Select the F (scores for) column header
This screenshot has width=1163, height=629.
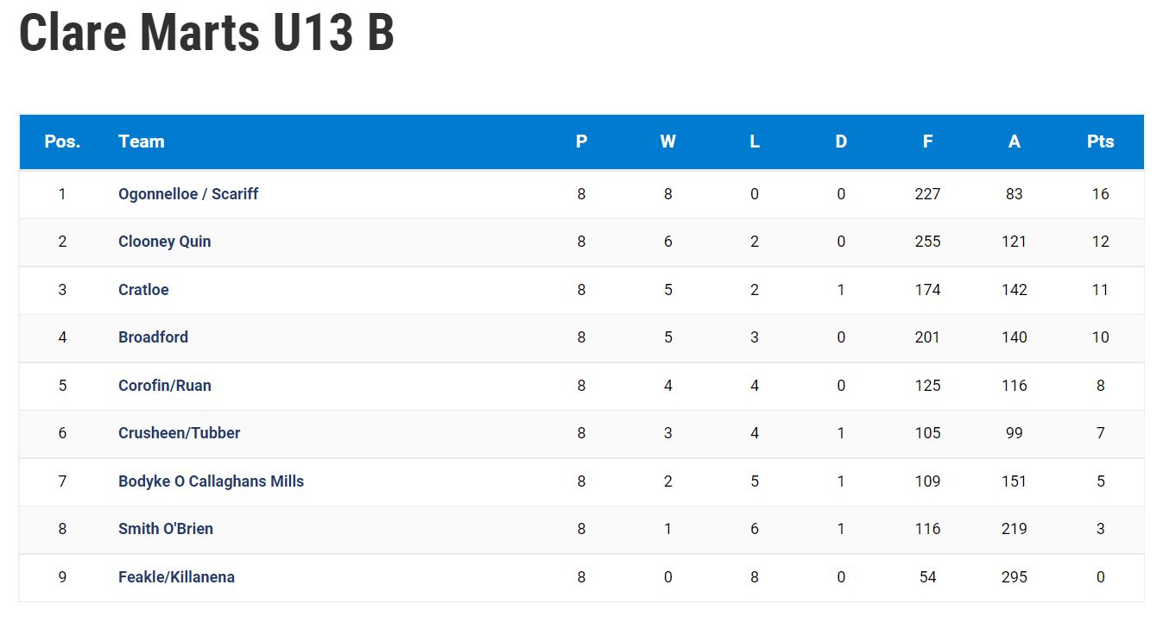point(927,142)
